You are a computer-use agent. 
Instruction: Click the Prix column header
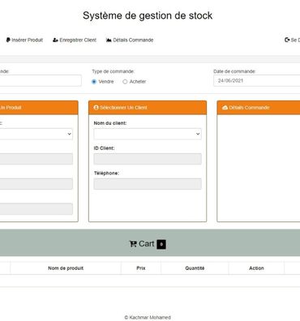[141, 268]
